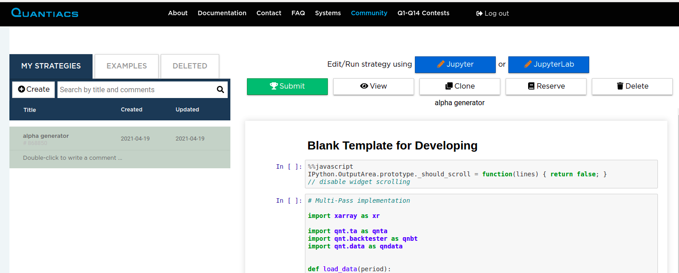Go to Q1-Q14 Contests page

[x=423, y=13]
